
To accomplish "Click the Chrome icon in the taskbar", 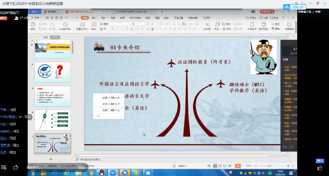I will point(90,173).
